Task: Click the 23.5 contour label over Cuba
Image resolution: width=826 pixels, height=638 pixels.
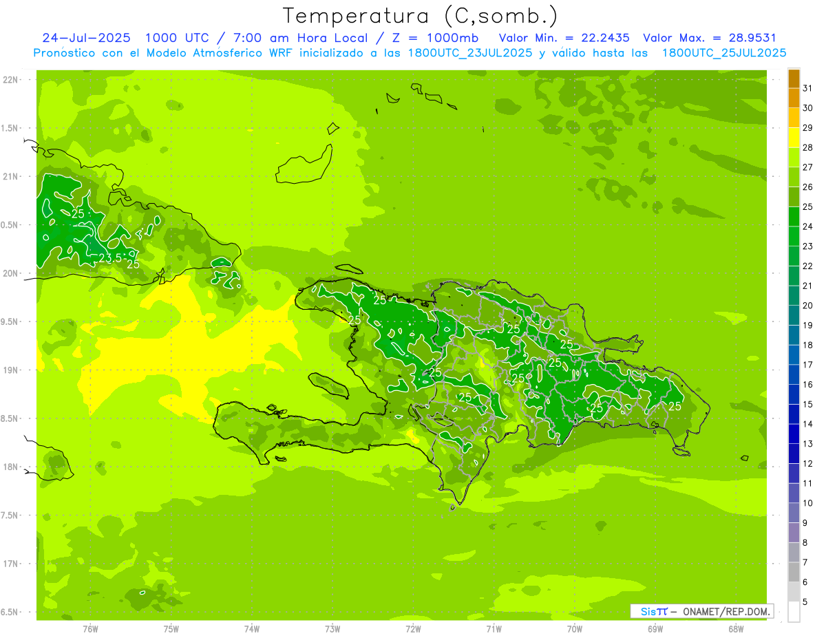Action: [x=110, y=258]
